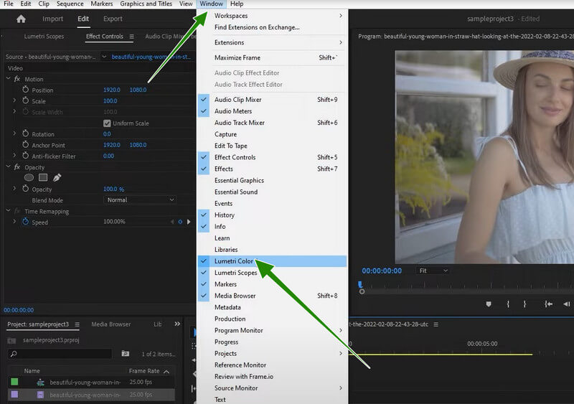Click the Import workspace button
This screenshot has height=404, width=574.
52,19
